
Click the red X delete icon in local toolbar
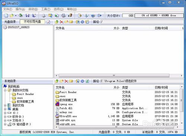click(x=66, y=81)
